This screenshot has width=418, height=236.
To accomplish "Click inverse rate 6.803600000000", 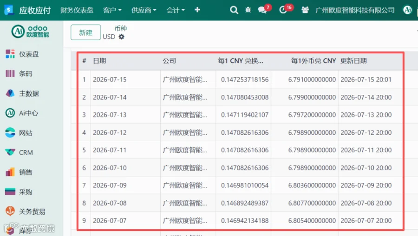I will coord(312,185).
